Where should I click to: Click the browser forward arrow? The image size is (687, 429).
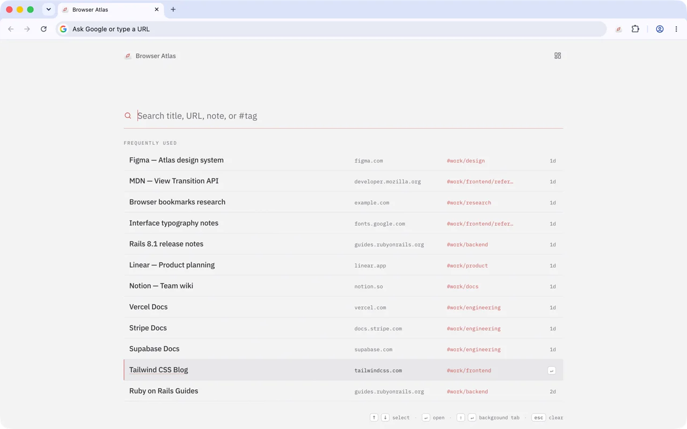27,29
